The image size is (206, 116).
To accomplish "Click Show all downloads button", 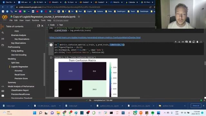I will point(196,106).
